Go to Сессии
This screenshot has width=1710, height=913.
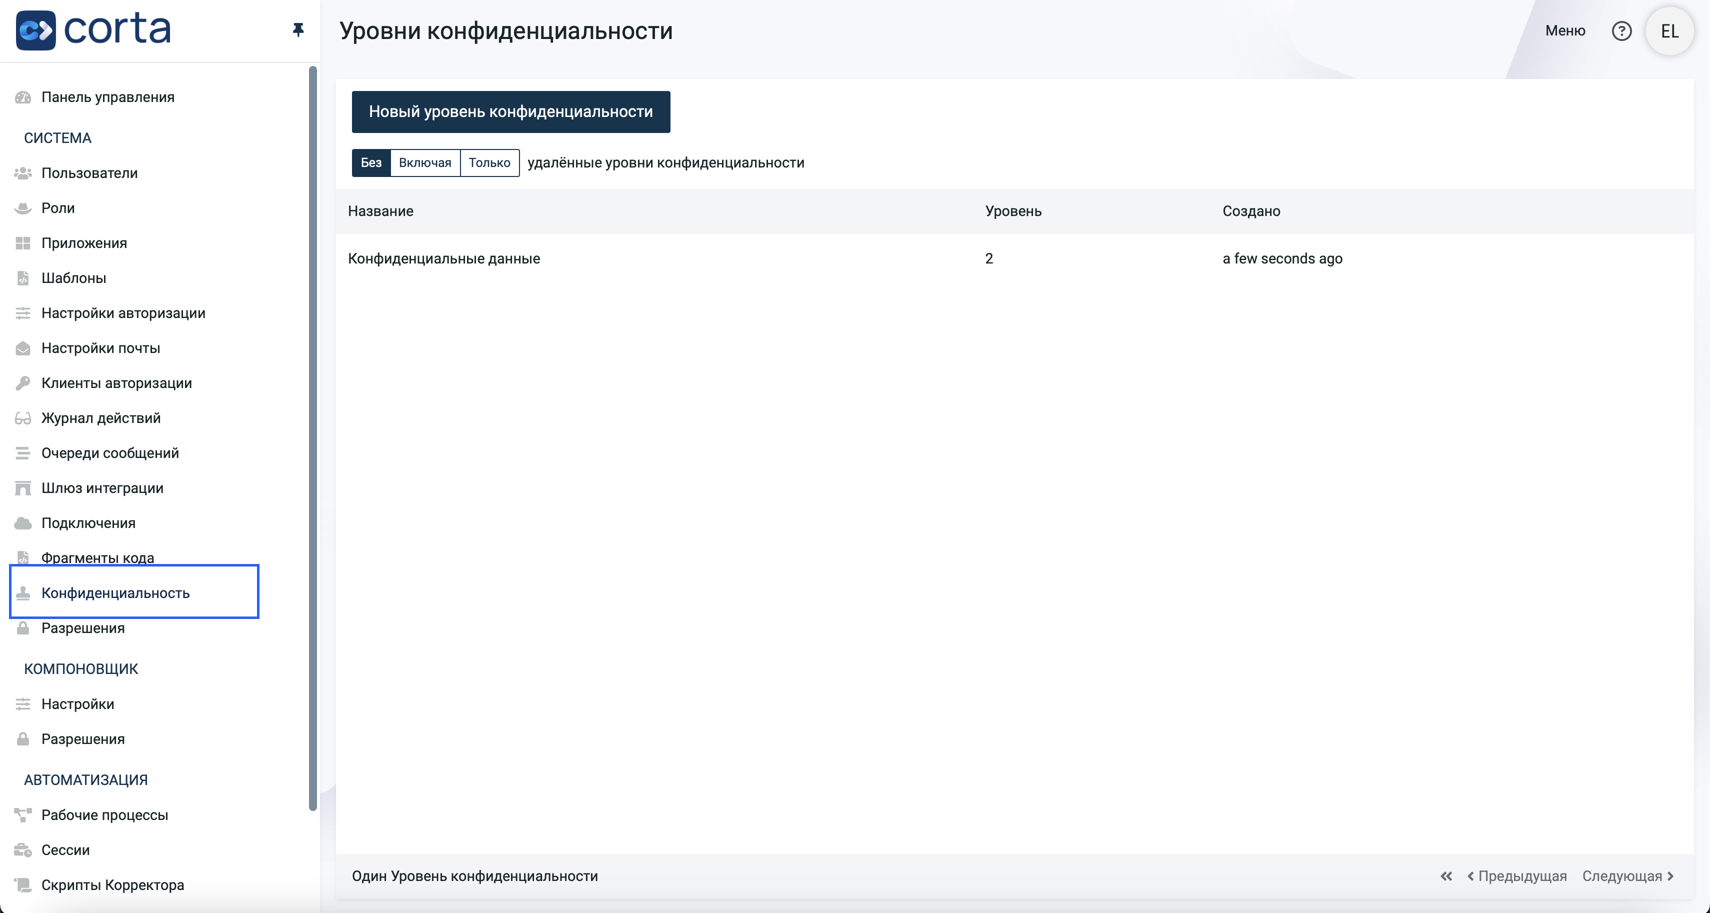65,850
